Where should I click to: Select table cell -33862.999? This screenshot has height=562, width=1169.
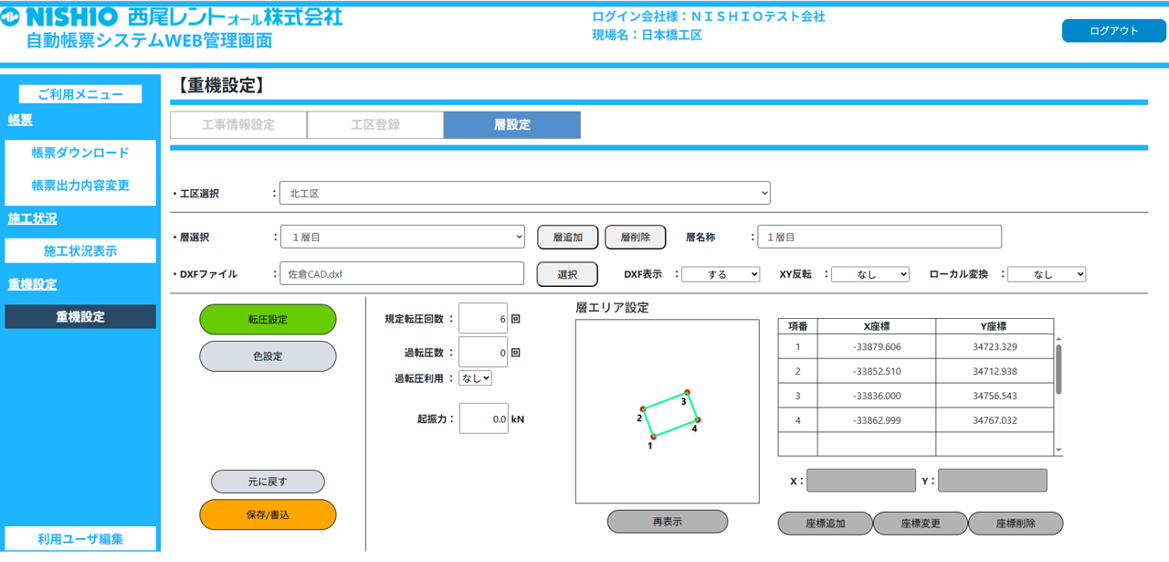(x=877, y=421)
